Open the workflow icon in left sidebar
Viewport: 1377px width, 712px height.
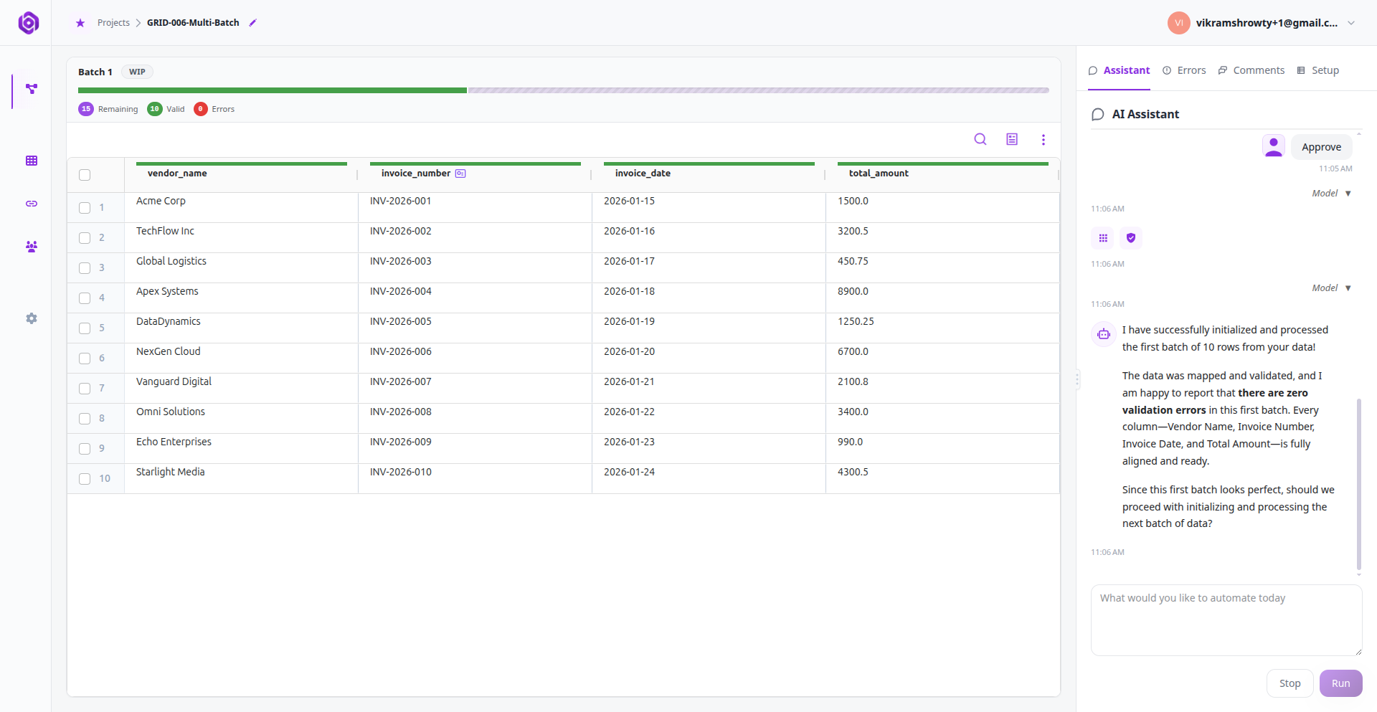click(x=32, y=89)
